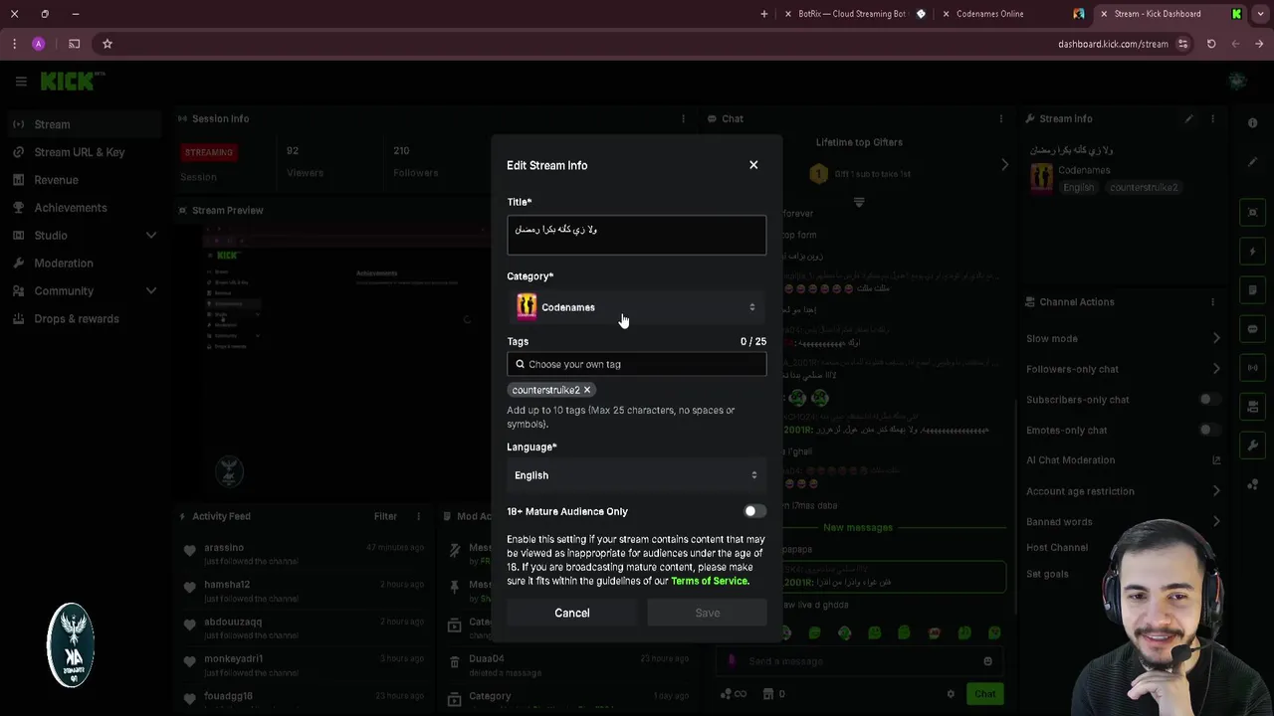Image resolution: width=1274 pixels, height=716 pixels.
Task: Edit the stream Title text field
Action: click(x=637, y=236)
